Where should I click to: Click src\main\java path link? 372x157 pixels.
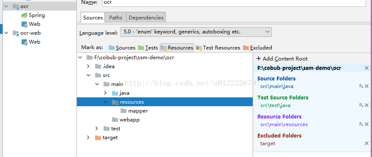point(276,86)
